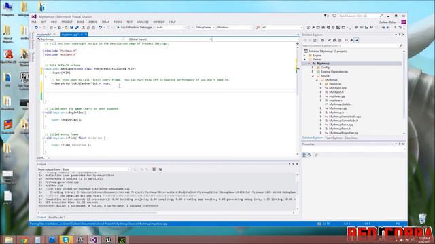Screen dimensions: 435x244
Task: Switch to the Class View tab
Action: pyautogui.click(x=351, y=138)
